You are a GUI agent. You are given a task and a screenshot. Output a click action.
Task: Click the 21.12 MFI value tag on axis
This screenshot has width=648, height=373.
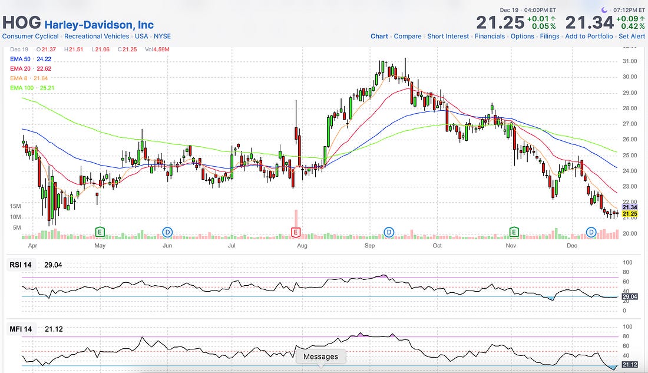629,364
